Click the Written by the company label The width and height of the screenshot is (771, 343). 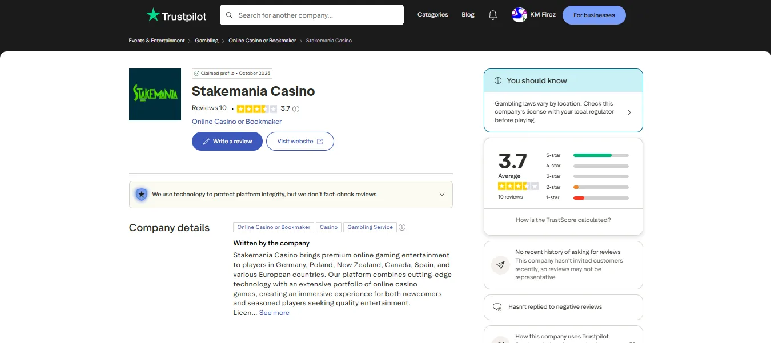click(271, 243)
